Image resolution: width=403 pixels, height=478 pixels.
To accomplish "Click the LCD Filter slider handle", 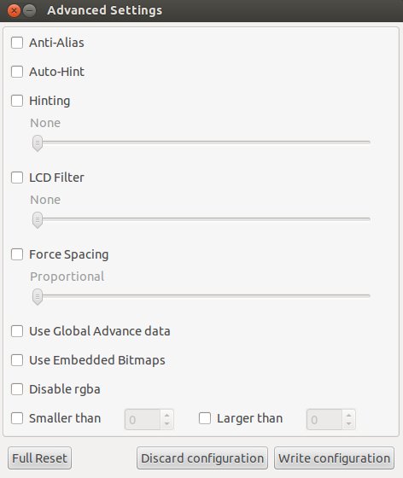I will tap(38, 220).
